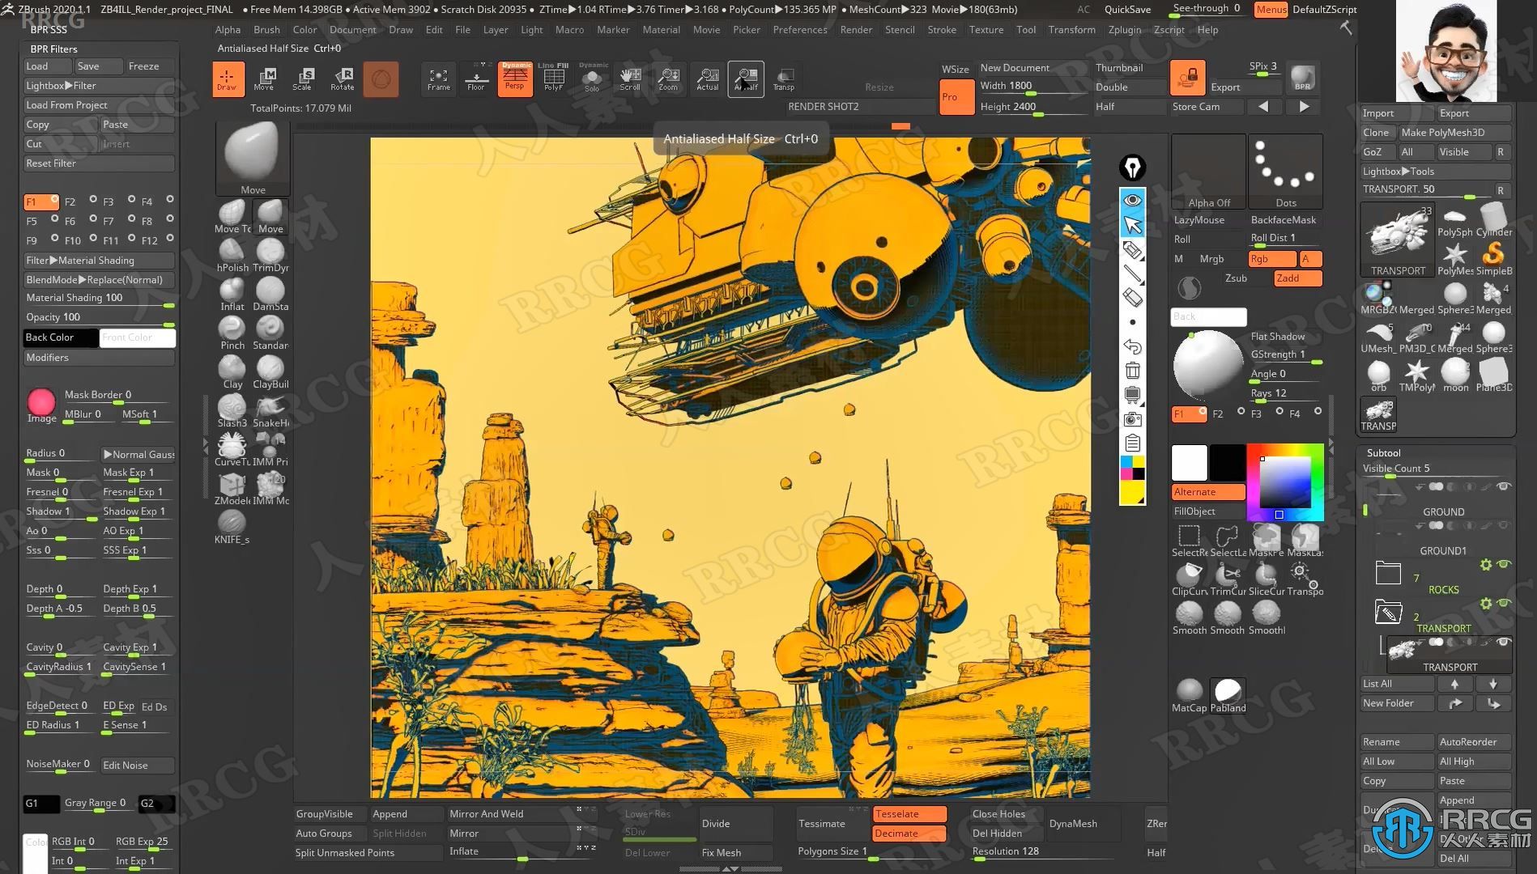
Task: Toggle Persp perspective icon
Action: (515, 79)
